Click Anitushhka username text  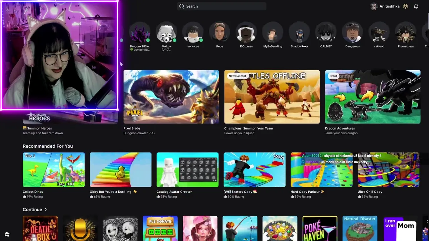point(389,6)
